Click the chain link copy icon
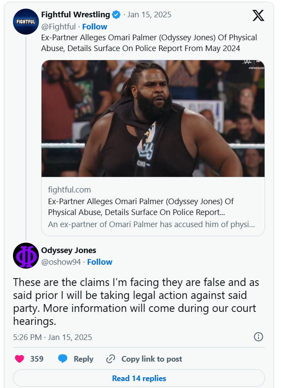Viewport: 281px width, 388px height. tap(111, 359)
